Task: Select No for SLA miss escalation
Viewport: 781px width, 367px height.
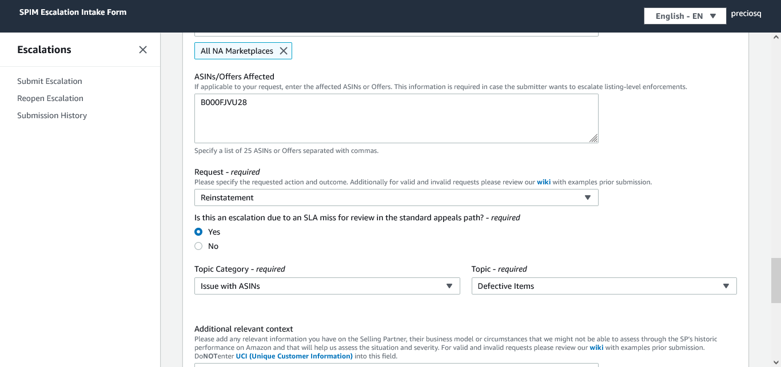Action: click(x=198, y=246)
